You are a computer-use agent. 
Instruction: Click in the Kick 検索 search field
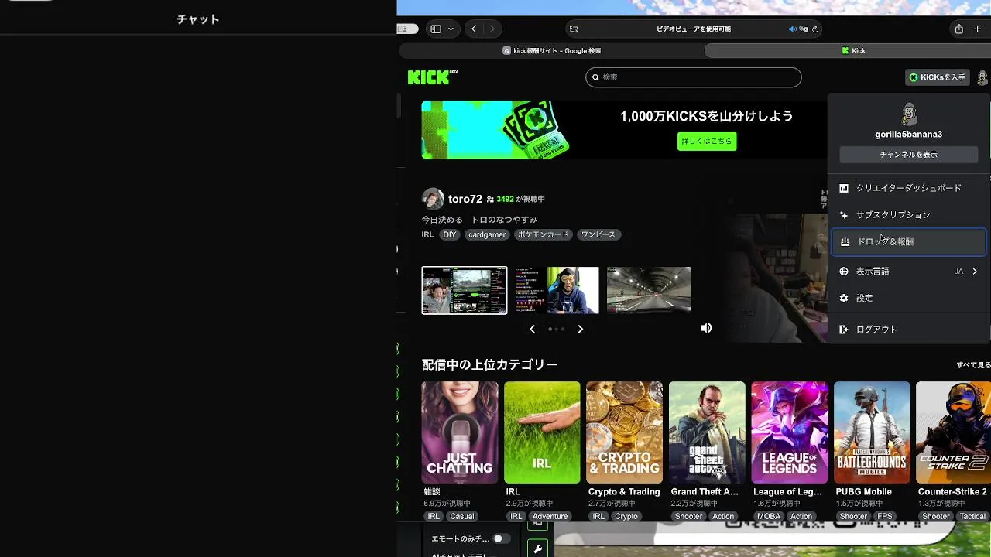tap(694, 77)
